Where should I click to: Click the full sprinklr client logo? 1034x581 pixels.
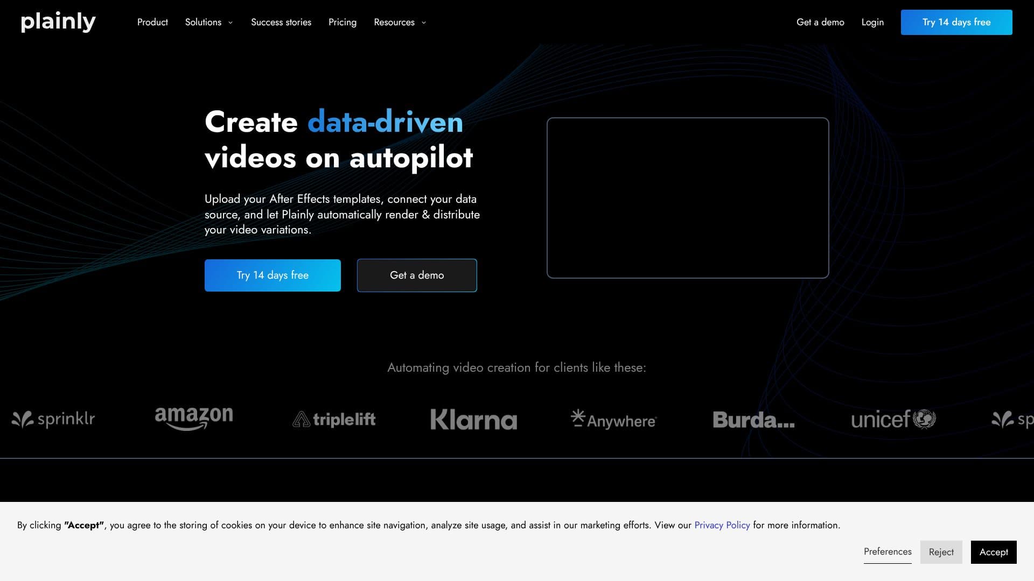[53, 419]
